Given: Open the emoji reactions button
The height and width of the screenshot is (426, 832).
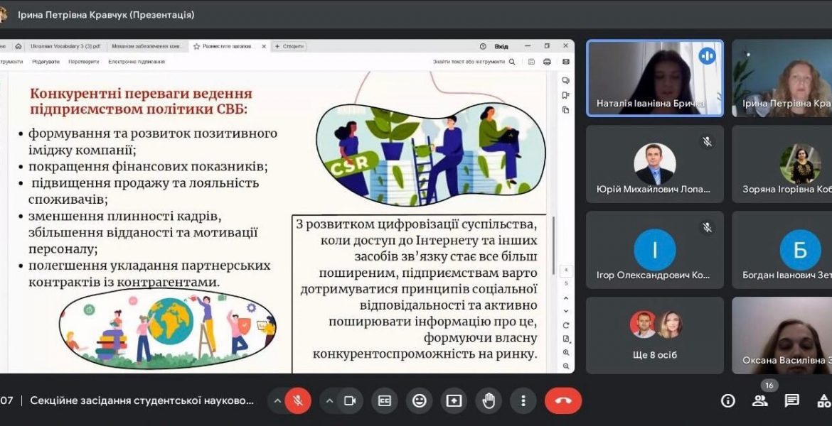Looking at the screenshot, I should (419, 400).
